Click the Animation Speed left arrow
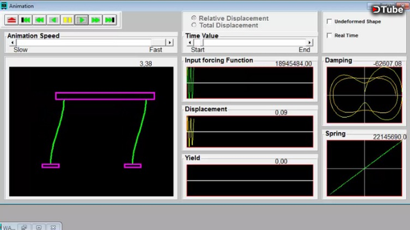410x230 pixels. coord(13,43)
